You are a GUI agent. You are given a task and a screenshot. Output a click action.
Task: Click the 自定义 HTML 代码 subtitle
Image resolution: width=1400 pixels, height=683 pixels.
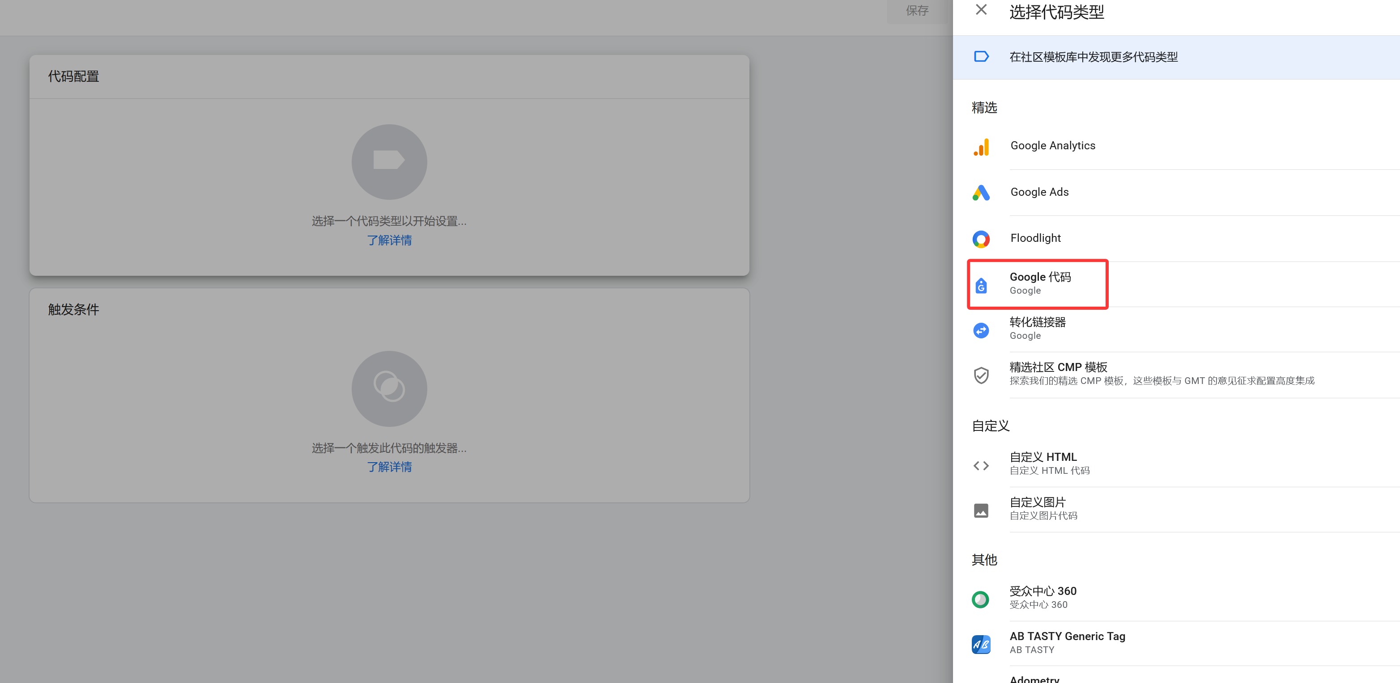(x=1050, y=471)
